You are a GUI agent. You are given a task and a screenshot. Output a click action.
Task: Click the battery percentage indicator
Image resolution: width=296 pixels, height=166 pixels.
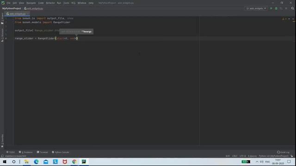(246, 162)
